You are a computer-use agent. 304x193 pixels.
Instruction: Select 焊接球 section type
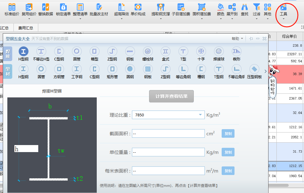[219, 54]
